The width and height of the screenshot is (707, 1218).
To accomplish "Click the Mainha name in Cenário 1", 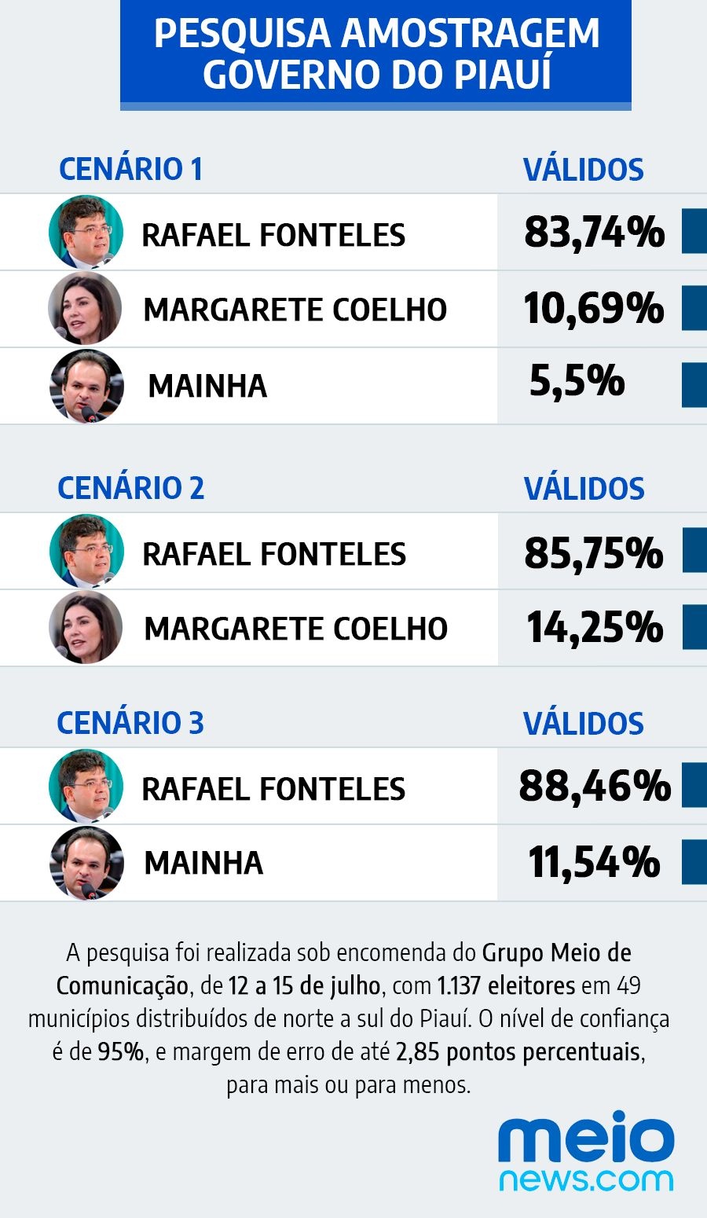I will 207,387.
